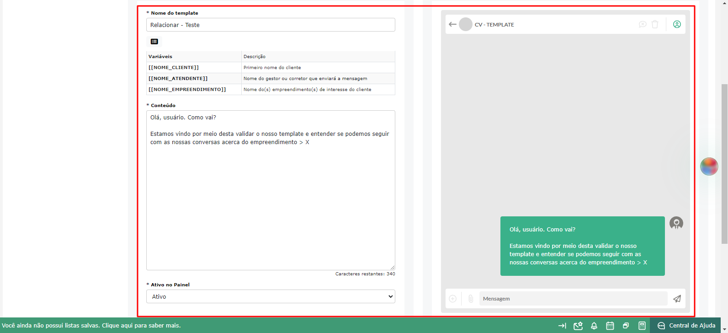728x333 pixels.
Task: Open the starred envelope icon in the bottom bar
Action: tap(578, 326)
